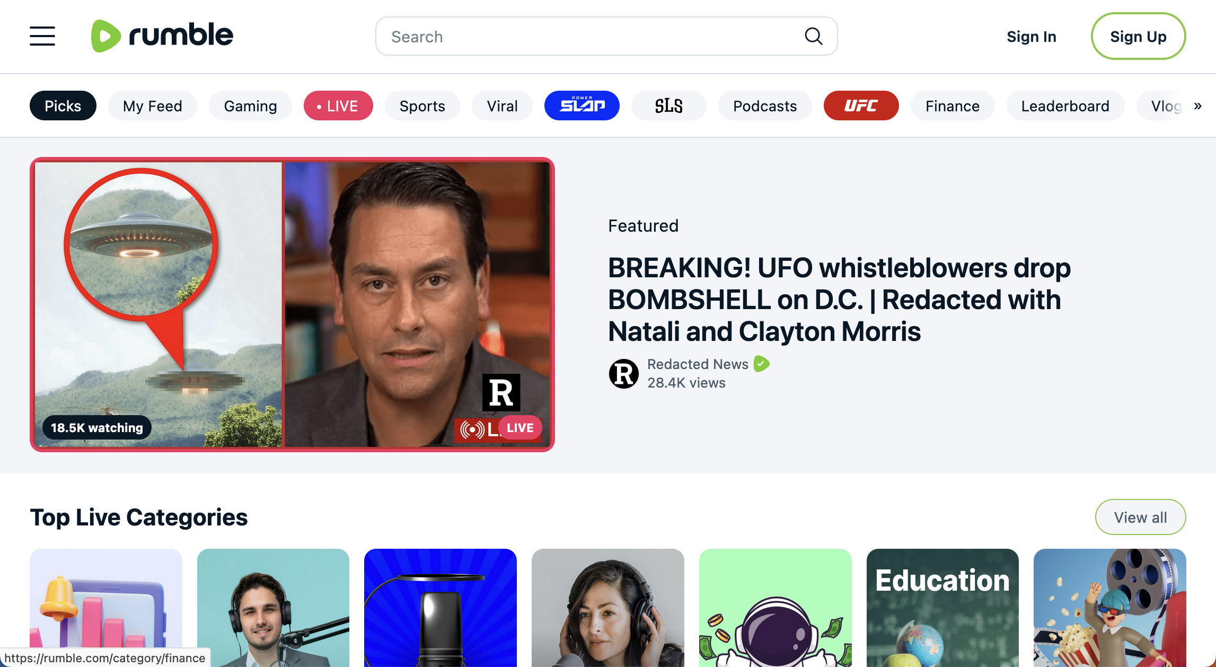
Task: Open the BREAKING UFO whistleblowers video title
Action: (x=839, y=300)
